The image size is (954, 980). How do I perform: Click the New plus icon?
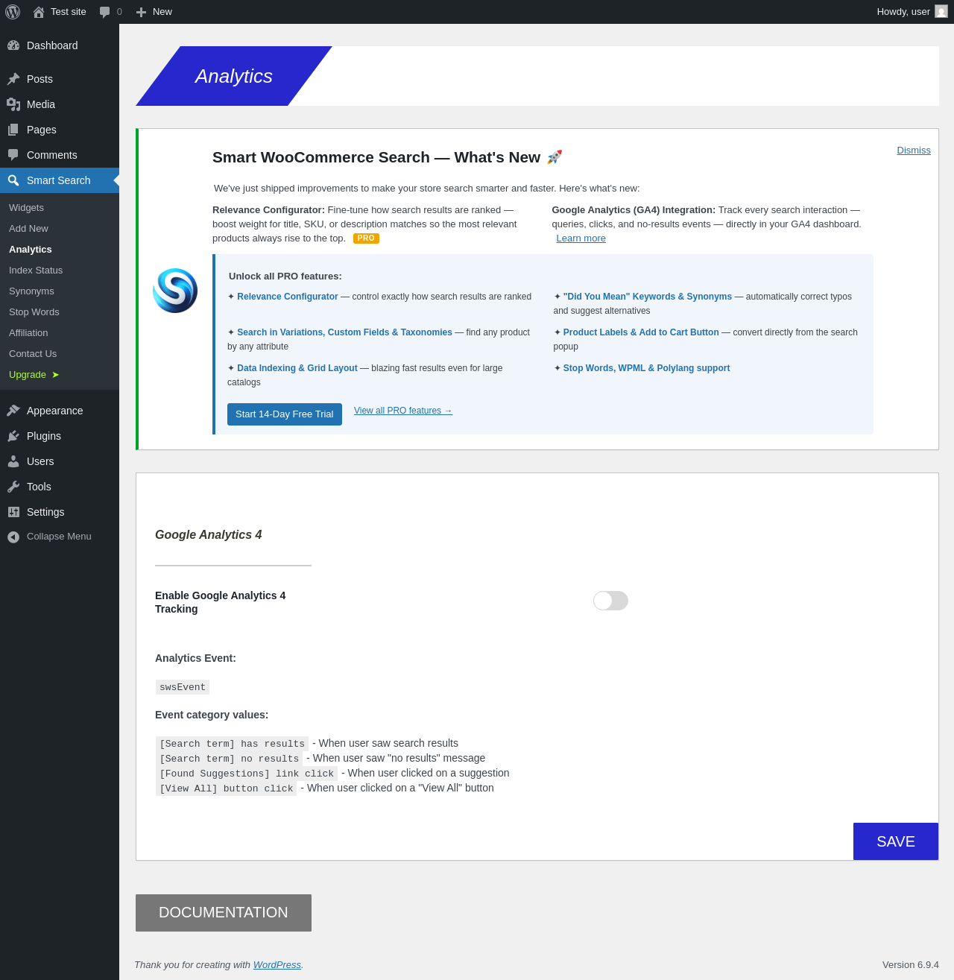[x=141, y=12]
